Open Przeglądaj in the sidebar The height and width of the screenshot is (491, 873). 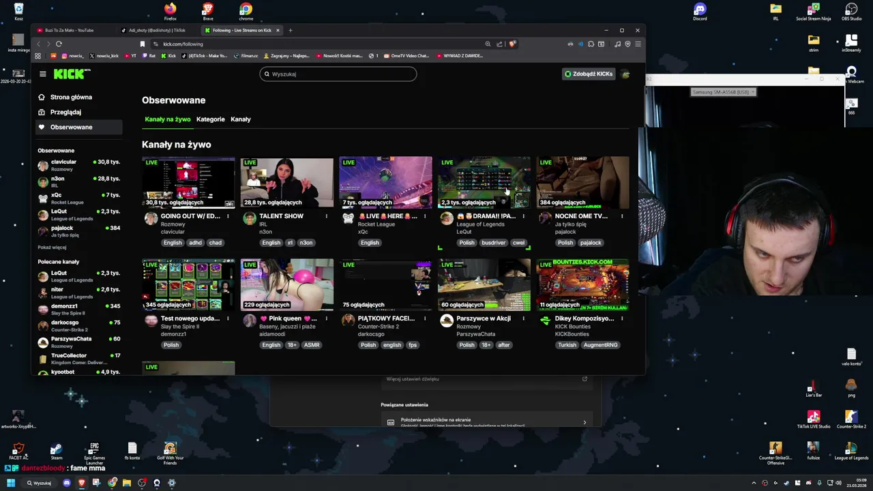pyautogui.click(x=79, y=113)
